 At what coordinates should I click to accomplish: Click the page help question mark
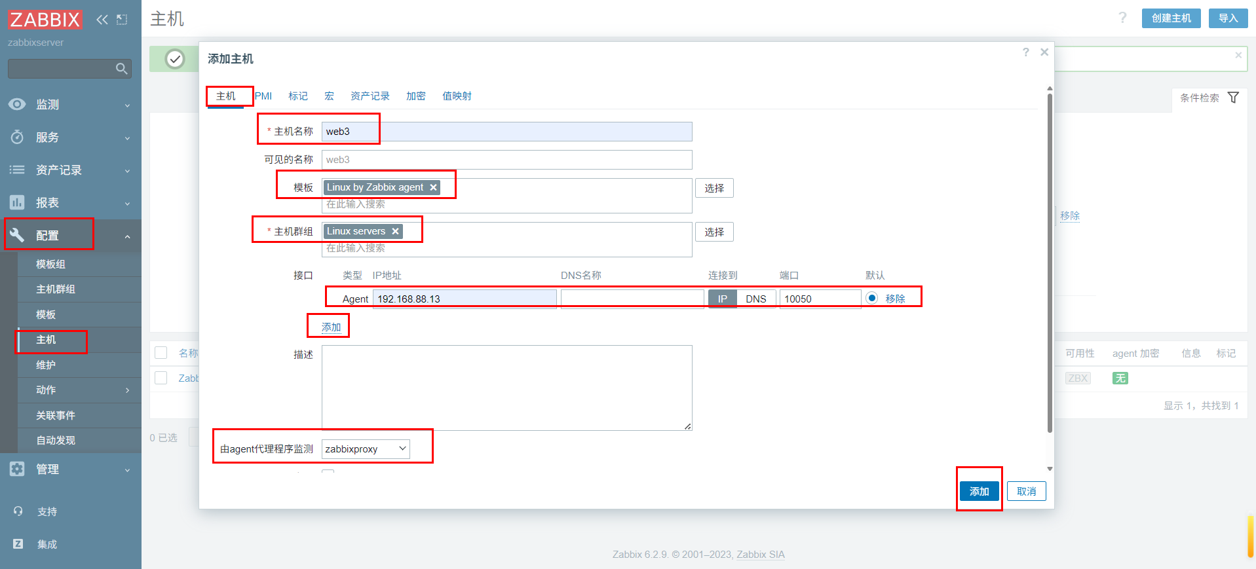(1122, 18)
